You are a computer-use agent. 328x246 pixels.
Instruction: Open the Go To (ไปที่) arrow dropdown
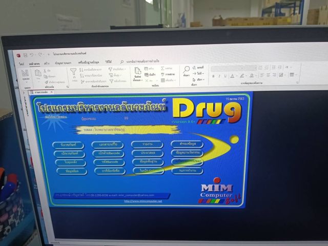(198, 74)
